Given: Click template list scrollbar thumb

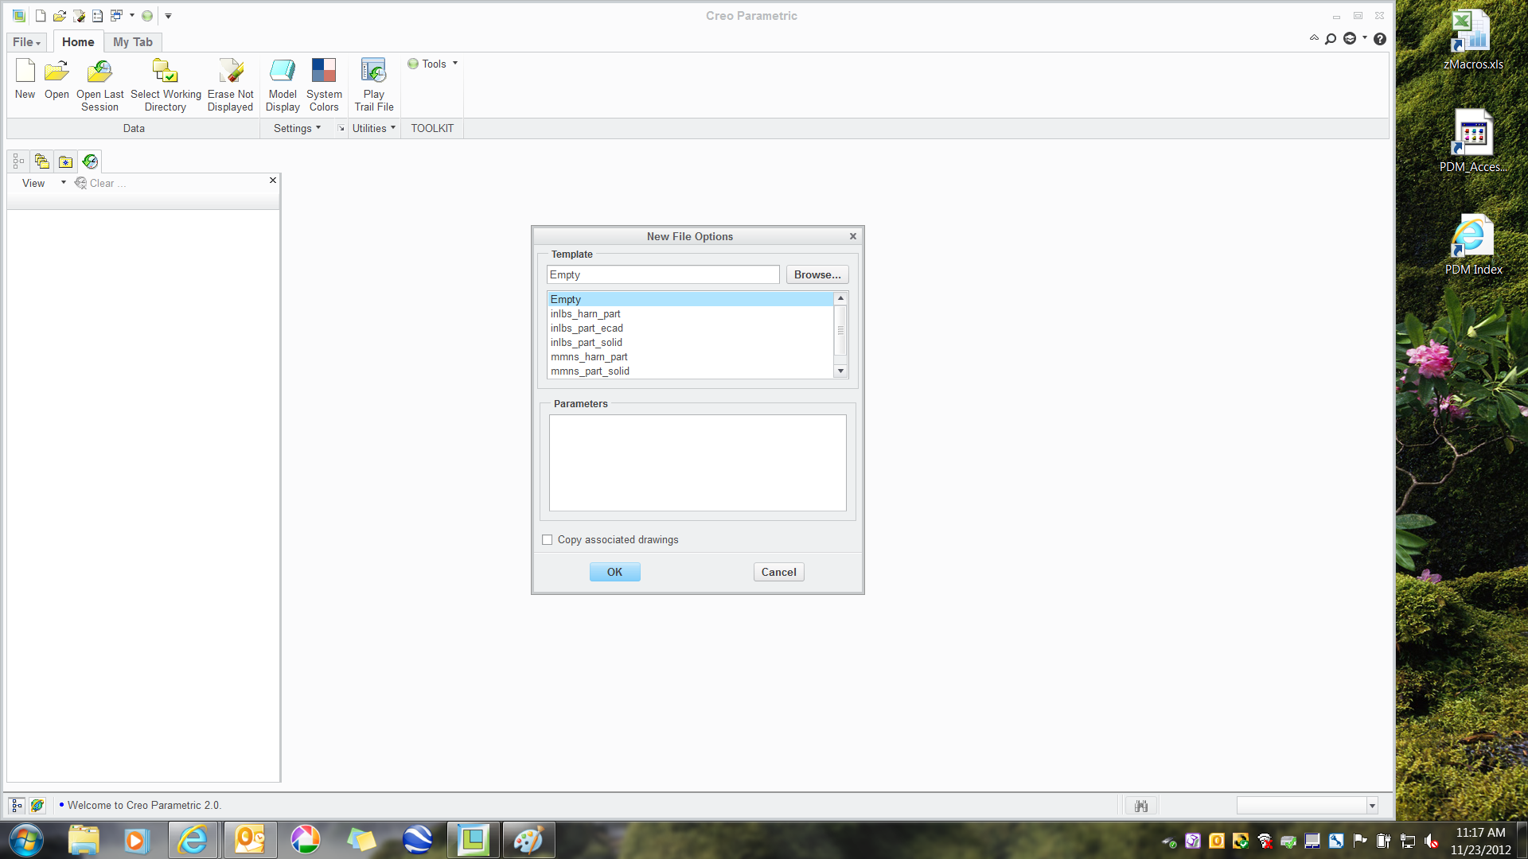Looking at the screenshot, I should coord(840,330).
